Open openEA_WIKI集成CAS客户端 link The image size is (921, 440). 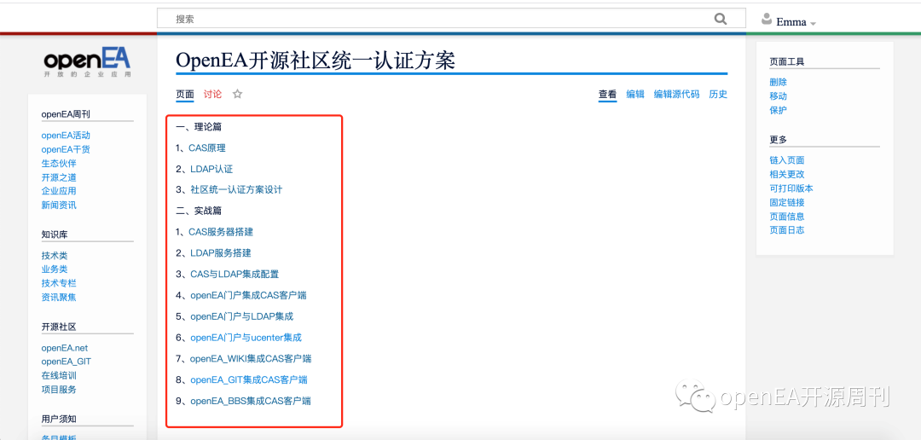pos(250,359)
